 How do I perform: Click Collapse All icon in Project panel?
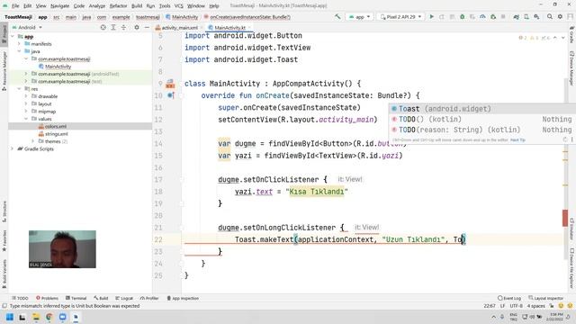tap(123, 28)
